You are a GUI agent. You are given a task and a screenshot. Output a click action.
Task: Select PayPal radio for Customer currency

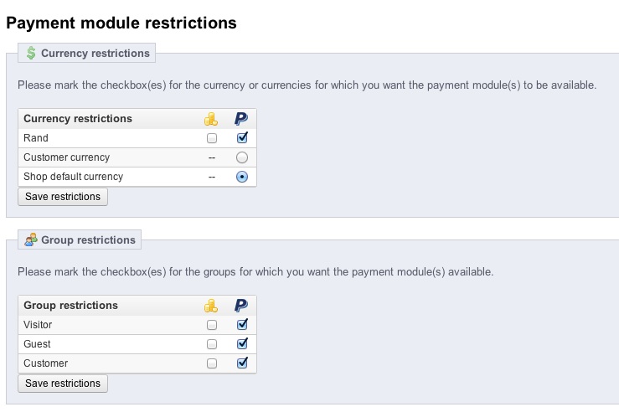click(242, 157)
